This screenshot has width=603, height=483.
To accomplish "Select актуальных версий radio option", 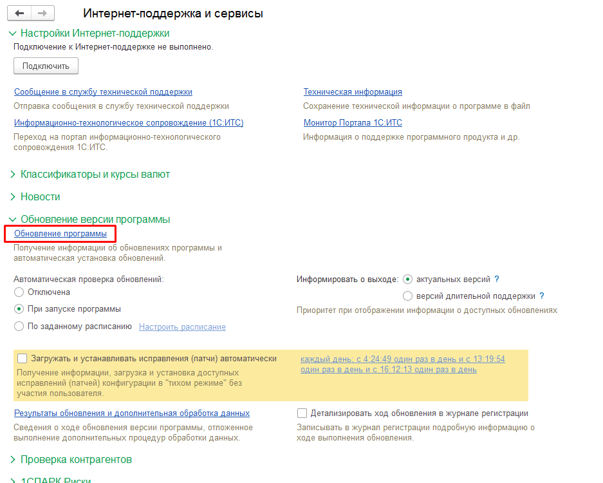I will coord(407,279).
